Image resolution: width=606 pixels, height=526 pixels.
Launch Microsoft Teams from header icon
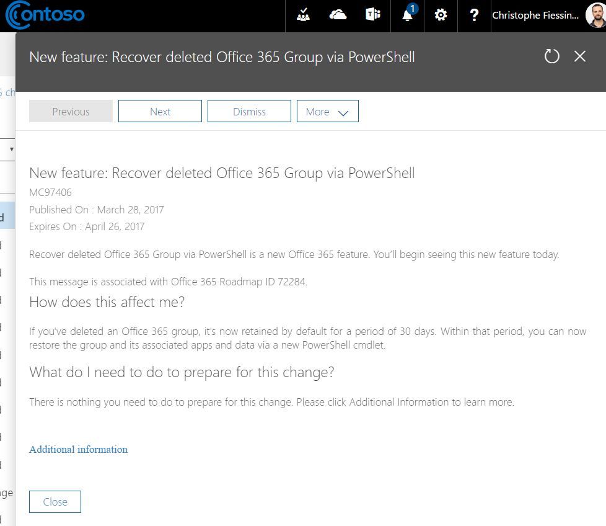point(373,15)
